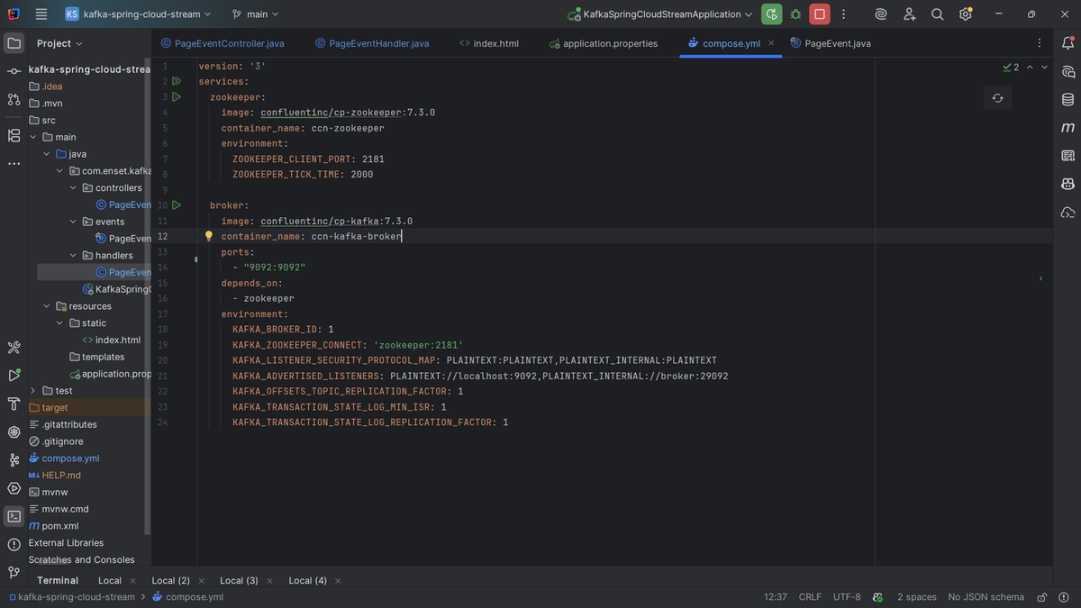Toggle the Project tool window folder icon

click(x=14, y=42)
